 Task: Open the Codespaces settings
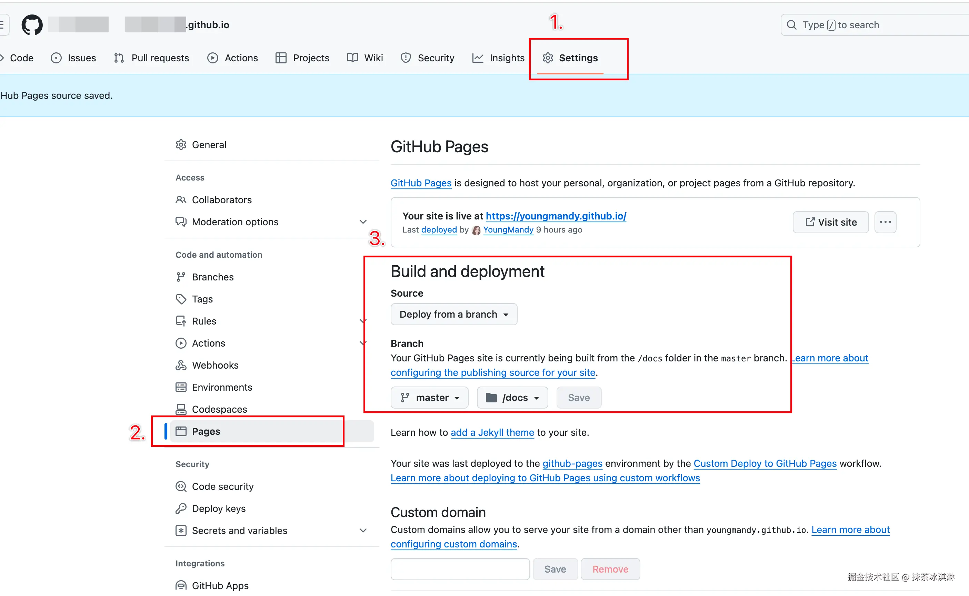219,409
